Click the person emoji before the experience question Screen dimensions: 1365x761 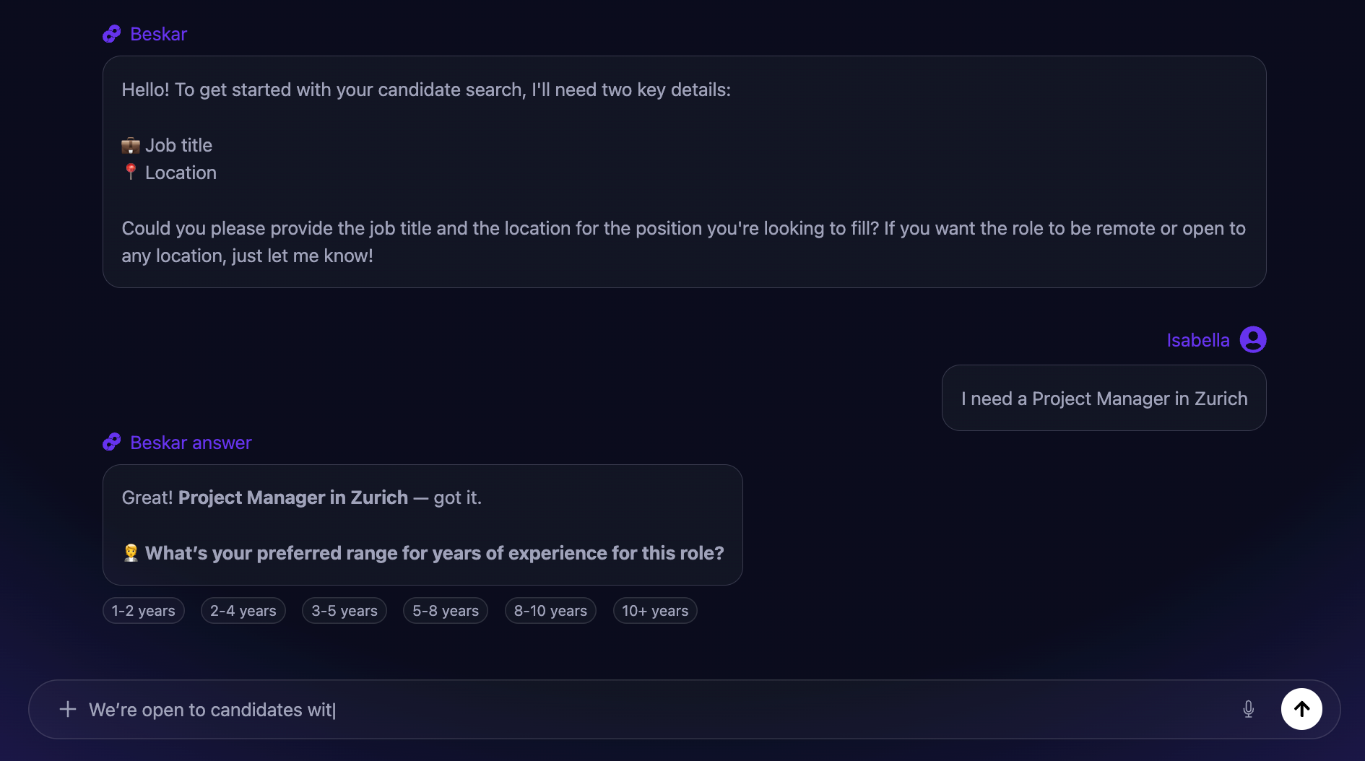[x=131, y=553]
